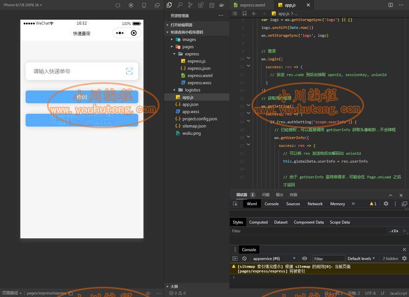409x297 pixels.
Task: Open devtools more options vertical dots
Action: [x=395, y=203]
